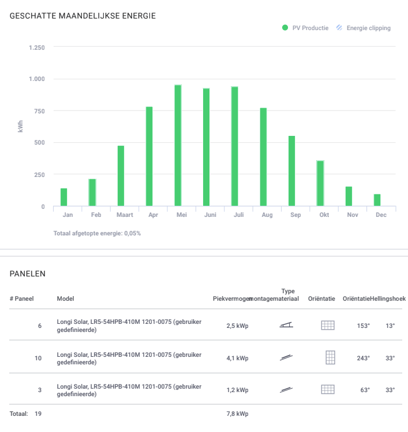Toggle the Energie clipping series label in the legend
The image size is (408, 432).
368,28
